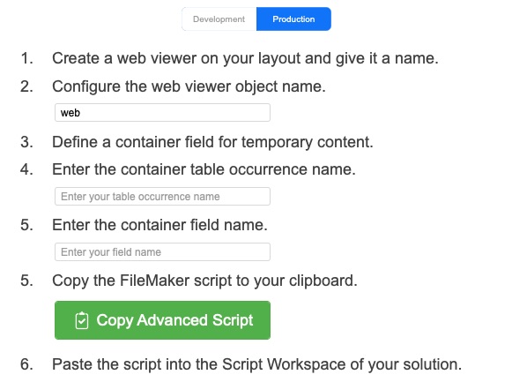Screen dimensions: 512x382
Task: Click the 'web' text inside the input
Action: [x=70, y=113]
